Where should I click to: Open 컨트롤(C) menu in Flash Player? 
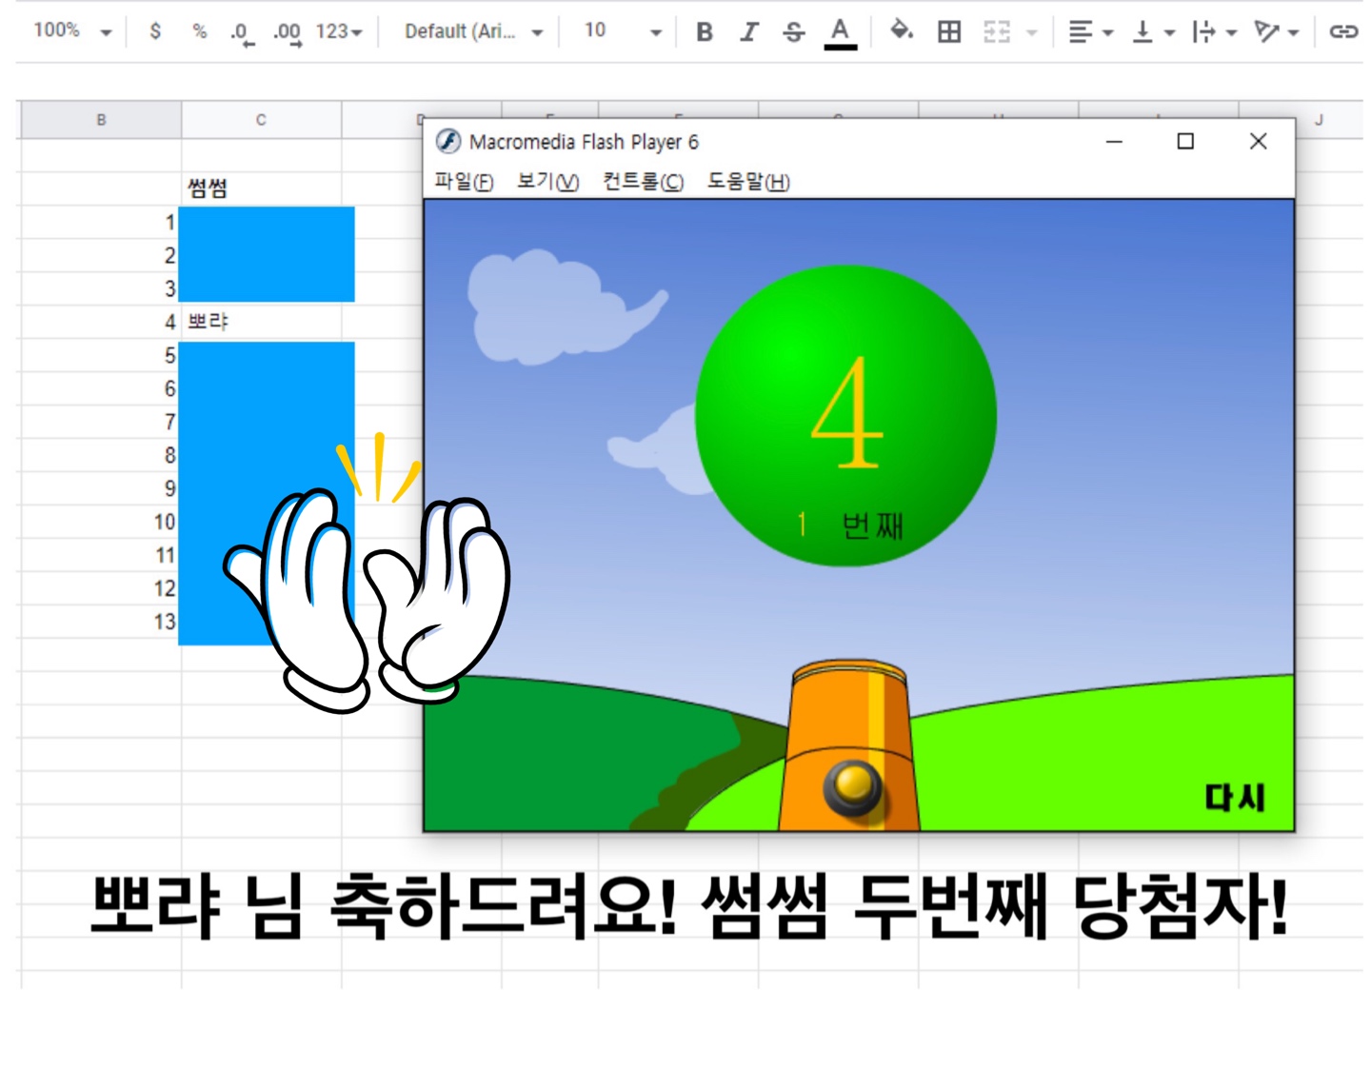pos(643,181)
